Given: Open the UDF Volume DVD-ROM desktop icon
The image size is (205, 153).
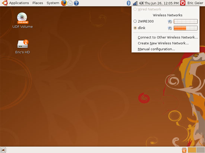Looking at the screenshot, I should click(22, 20).
